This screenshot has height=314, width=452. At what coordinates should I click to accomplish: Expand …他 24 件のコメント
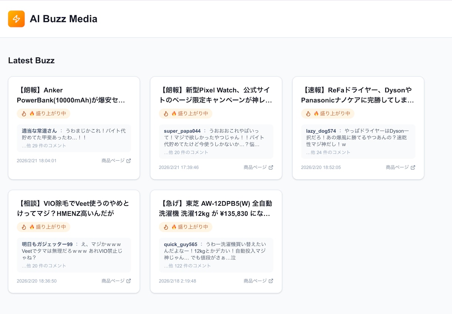[328, 152]
